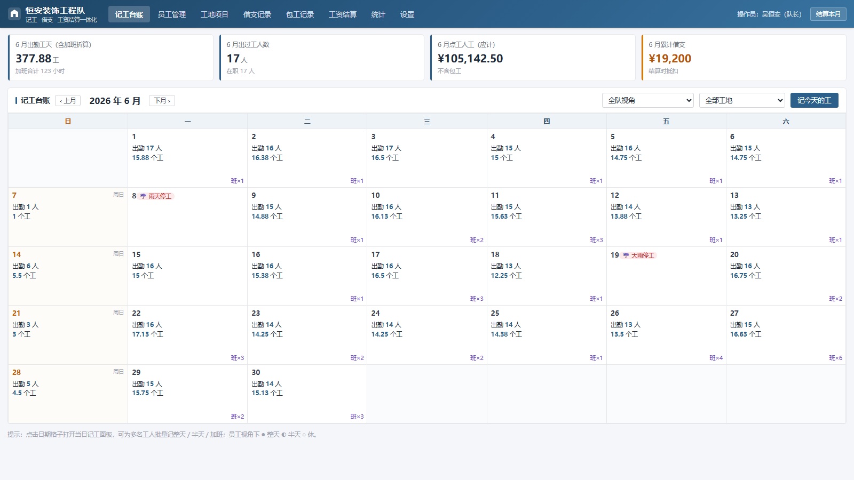The image size is (854, 480).
Task: Go to previous month with 上月
Action: (x=68, y=101)
